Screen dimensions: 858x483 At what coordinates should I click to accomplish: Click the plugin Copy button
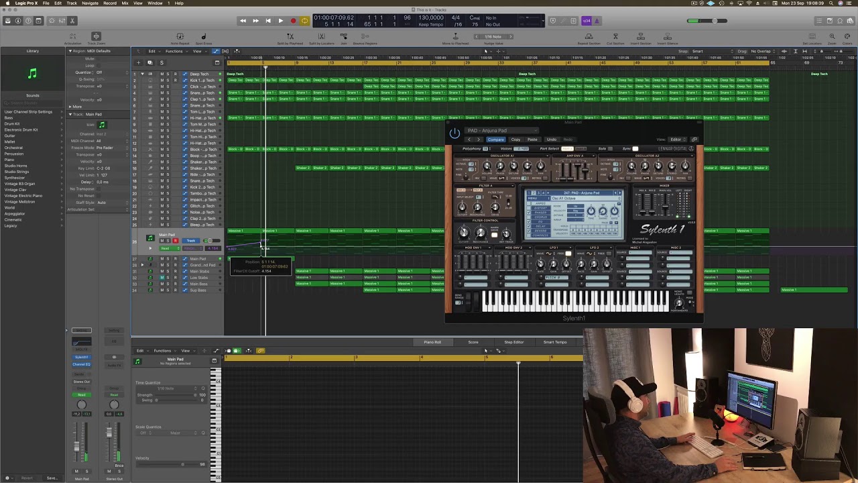(515, 140)
